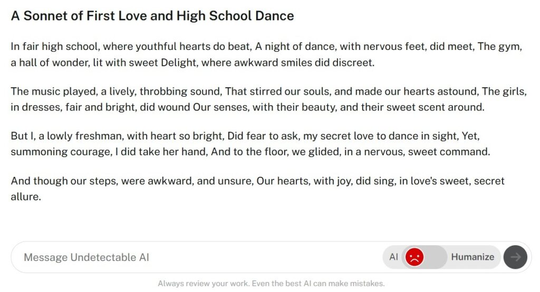Click the word 'allure.' ending the sonnet
540x292 pixels.
pyautogui.click(x=26, y=196)
